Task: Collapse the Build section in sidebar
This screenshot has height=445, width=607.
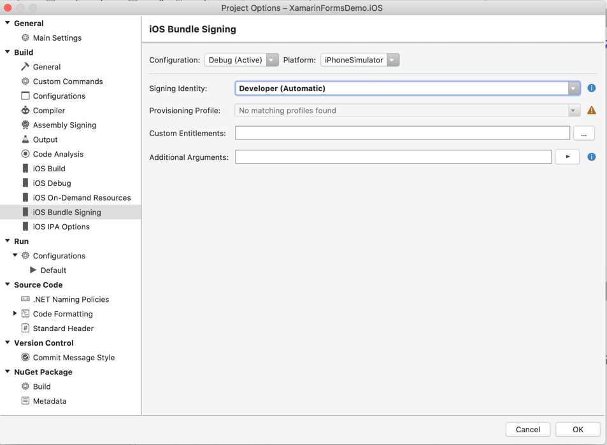Action: [8, 52]
